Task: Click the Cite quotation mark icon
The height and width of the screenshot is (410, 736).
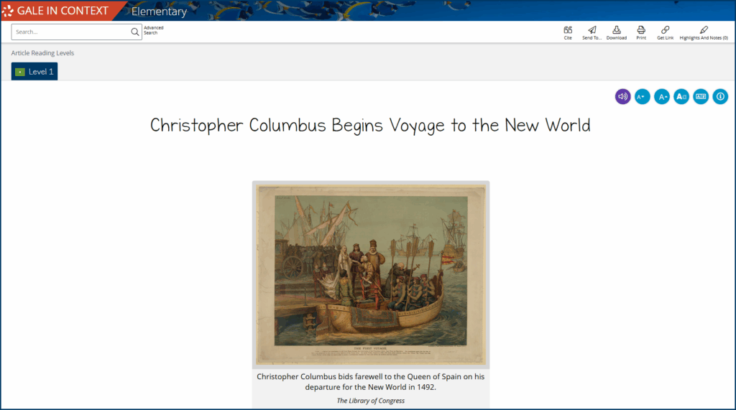Action: coord(568,30)
